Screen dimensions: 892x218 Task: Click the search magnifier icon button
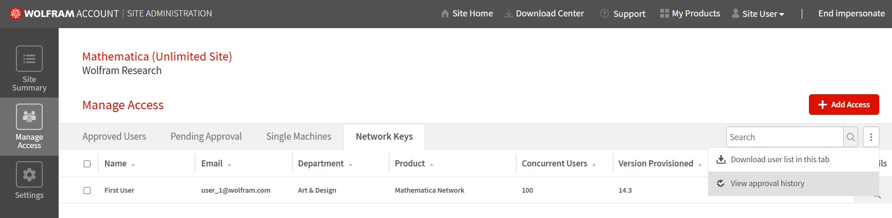pos(851,137)
